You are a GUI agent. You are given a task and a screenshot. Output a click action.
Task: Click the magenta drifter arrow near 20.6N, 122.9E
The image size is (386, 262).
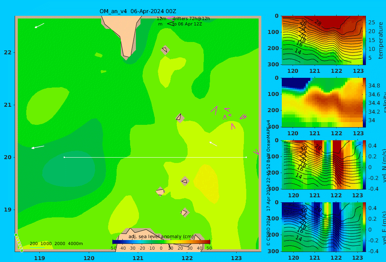[x=233, y=126]
